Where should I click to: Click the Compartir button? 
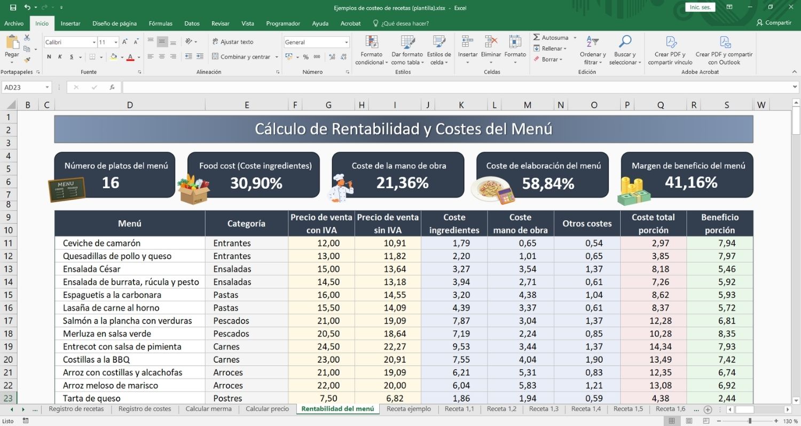coord(774,23)
